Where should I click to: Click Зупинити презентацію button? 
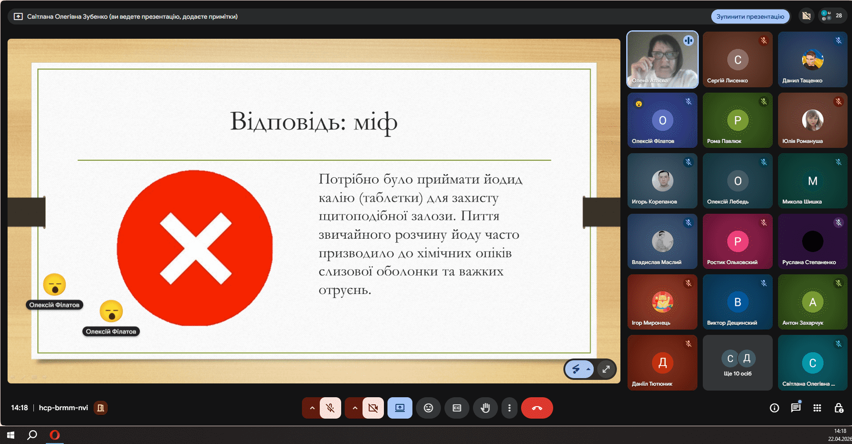click(750, 16)
